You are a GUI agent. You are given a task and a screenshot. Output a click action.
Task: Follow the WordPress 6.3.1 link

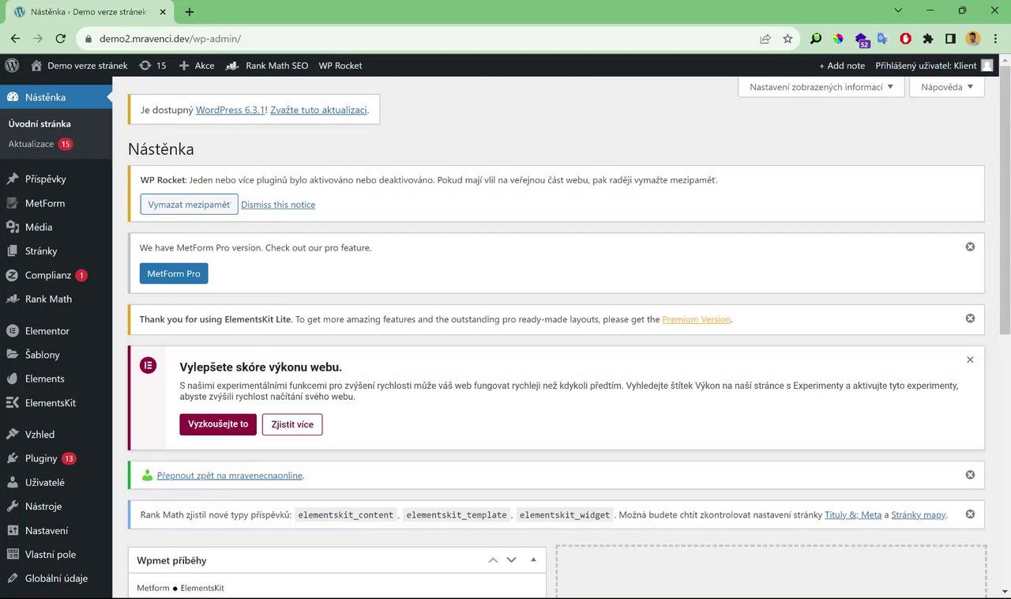(x=231, y=110)
